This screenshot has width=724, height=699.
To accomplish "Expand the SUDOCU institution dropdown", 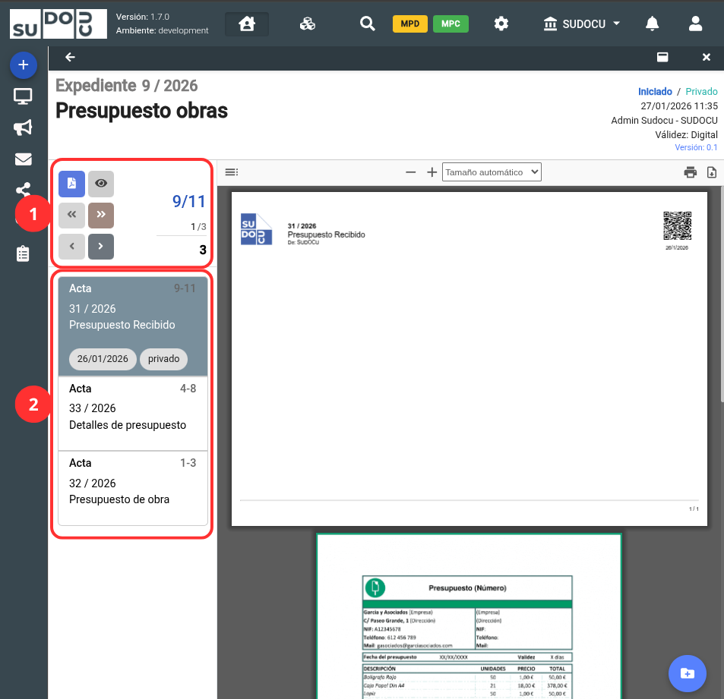I will (x=582, y=24).
